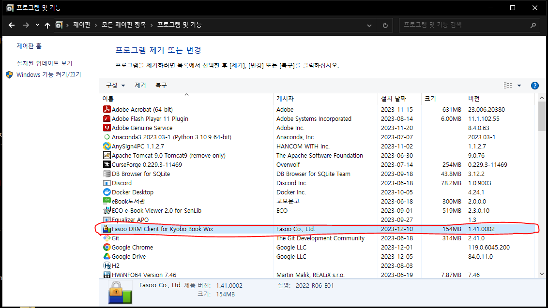The height and width of the screenshot is (308, 548).
Task: Click the 제거 uninstall button
Action: [140, 85]
